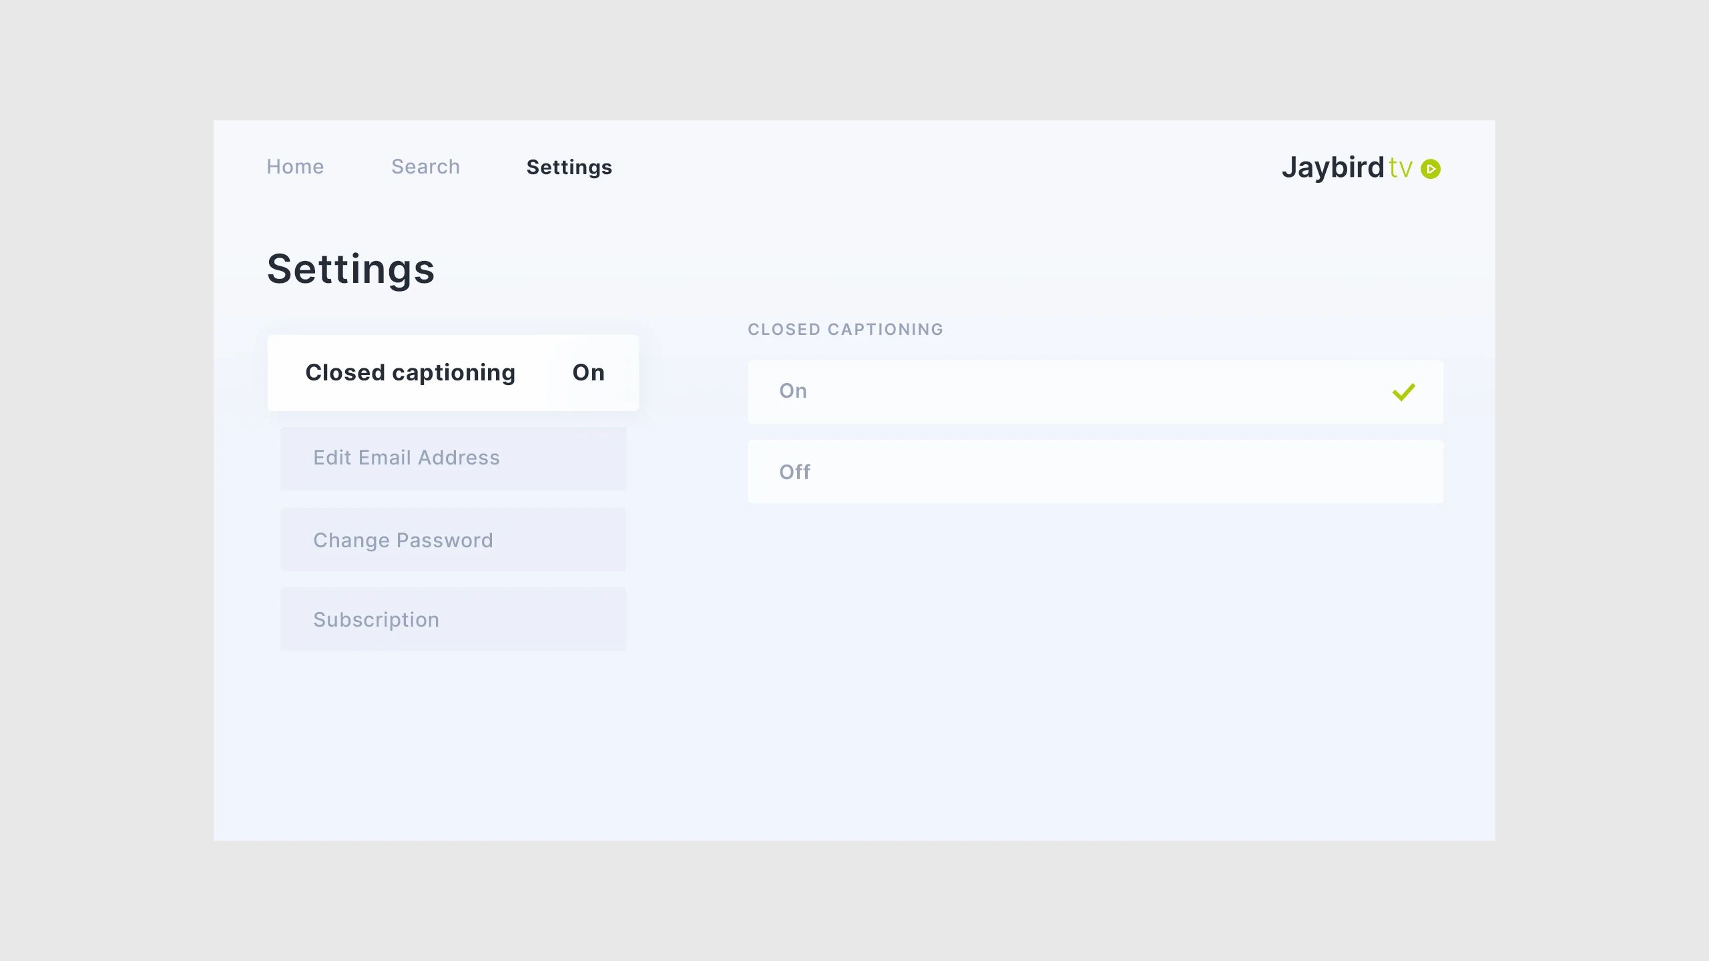Open the Home navigation tab
This screenshot has width=1709, height=961.
(295, 167)
